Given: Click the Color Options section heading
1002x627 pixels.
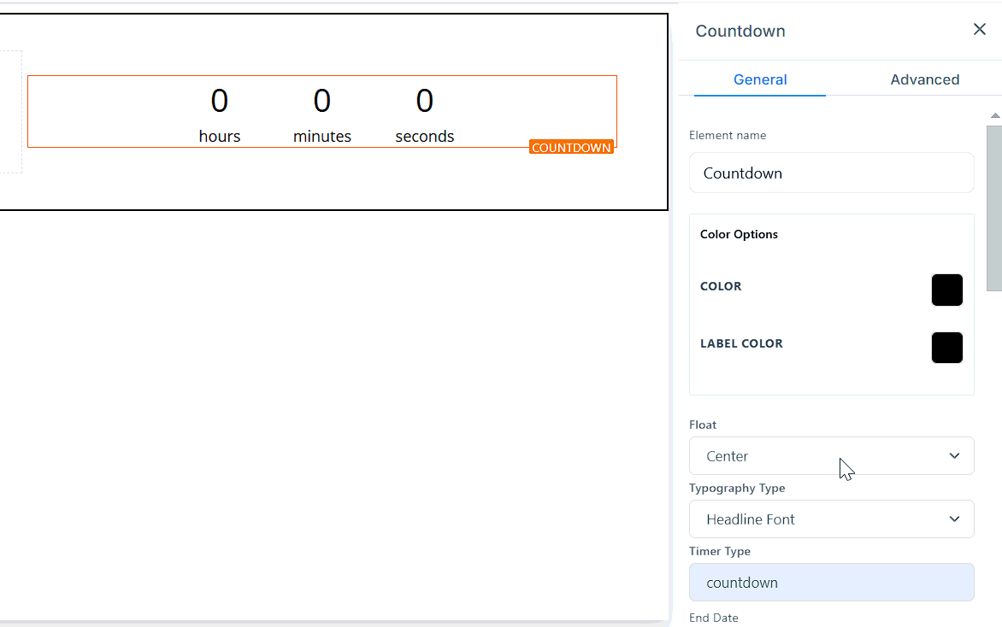Looking at the screenshot, I should (739, 235).
